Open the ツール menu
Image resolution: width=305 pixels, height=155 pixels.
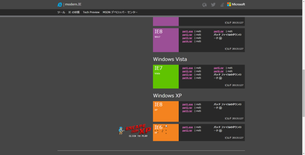pos(61,12)
